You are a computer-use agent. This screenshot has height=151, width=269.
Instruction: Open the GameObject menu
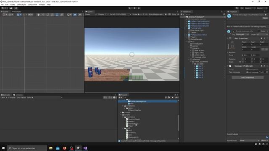click(21, 5)
